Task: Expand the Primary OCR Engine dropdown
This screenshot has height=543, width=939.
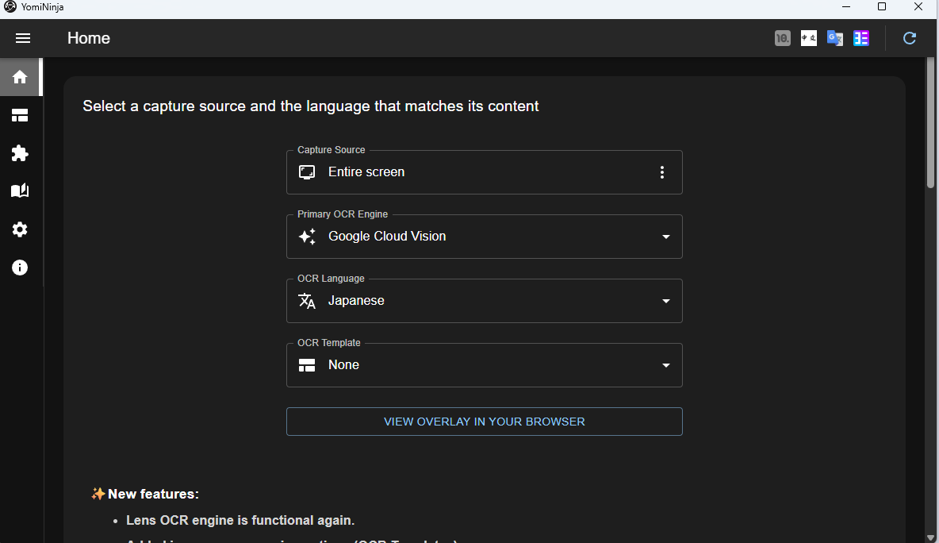Action: tap(484, 236)
